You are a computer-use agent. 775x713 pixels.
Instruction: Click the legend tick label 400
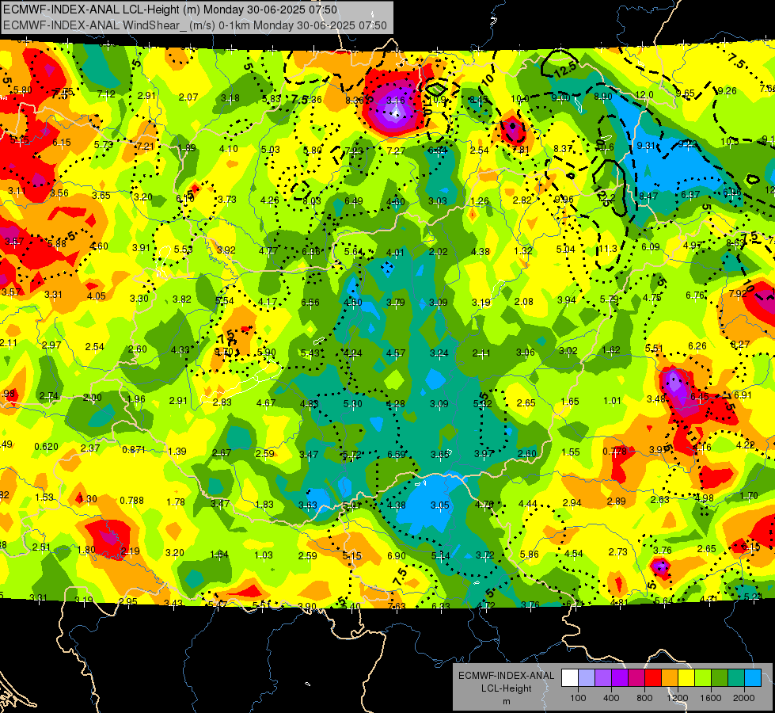click(611, 698)
